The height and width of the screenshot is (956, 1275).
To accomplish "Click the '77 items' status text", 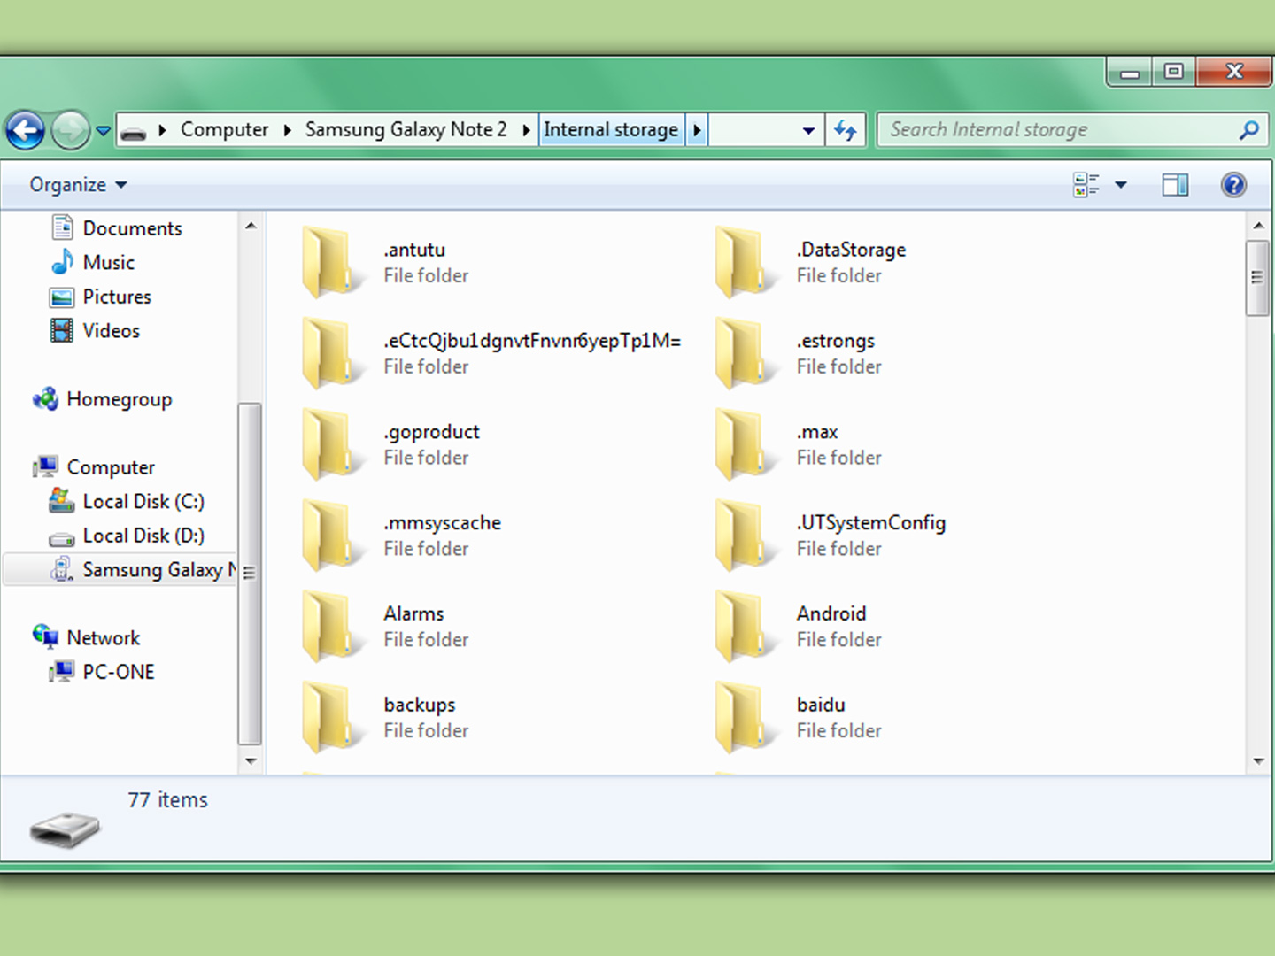I will (x=167, y=800).
